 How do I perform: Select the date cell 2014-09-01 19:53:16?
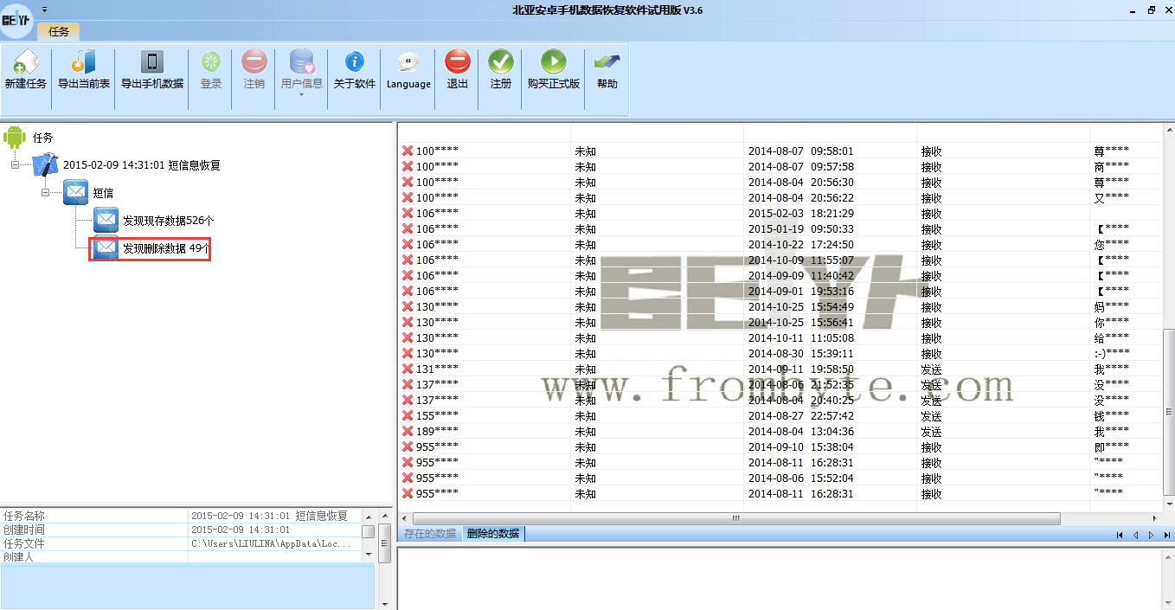point(801,292)
